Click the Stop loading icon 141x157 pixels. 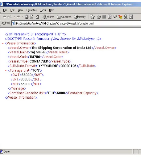[x=27, y=17]
